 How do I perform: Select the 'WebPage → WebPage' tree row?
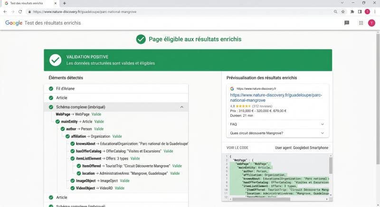click(x=78, y=114)
